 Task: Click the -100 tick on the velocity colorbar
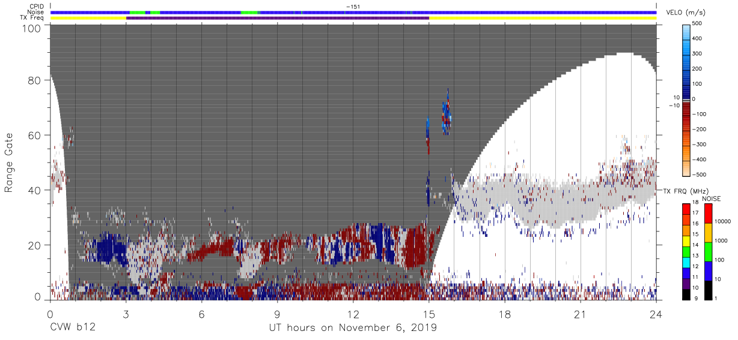point(700,114)
